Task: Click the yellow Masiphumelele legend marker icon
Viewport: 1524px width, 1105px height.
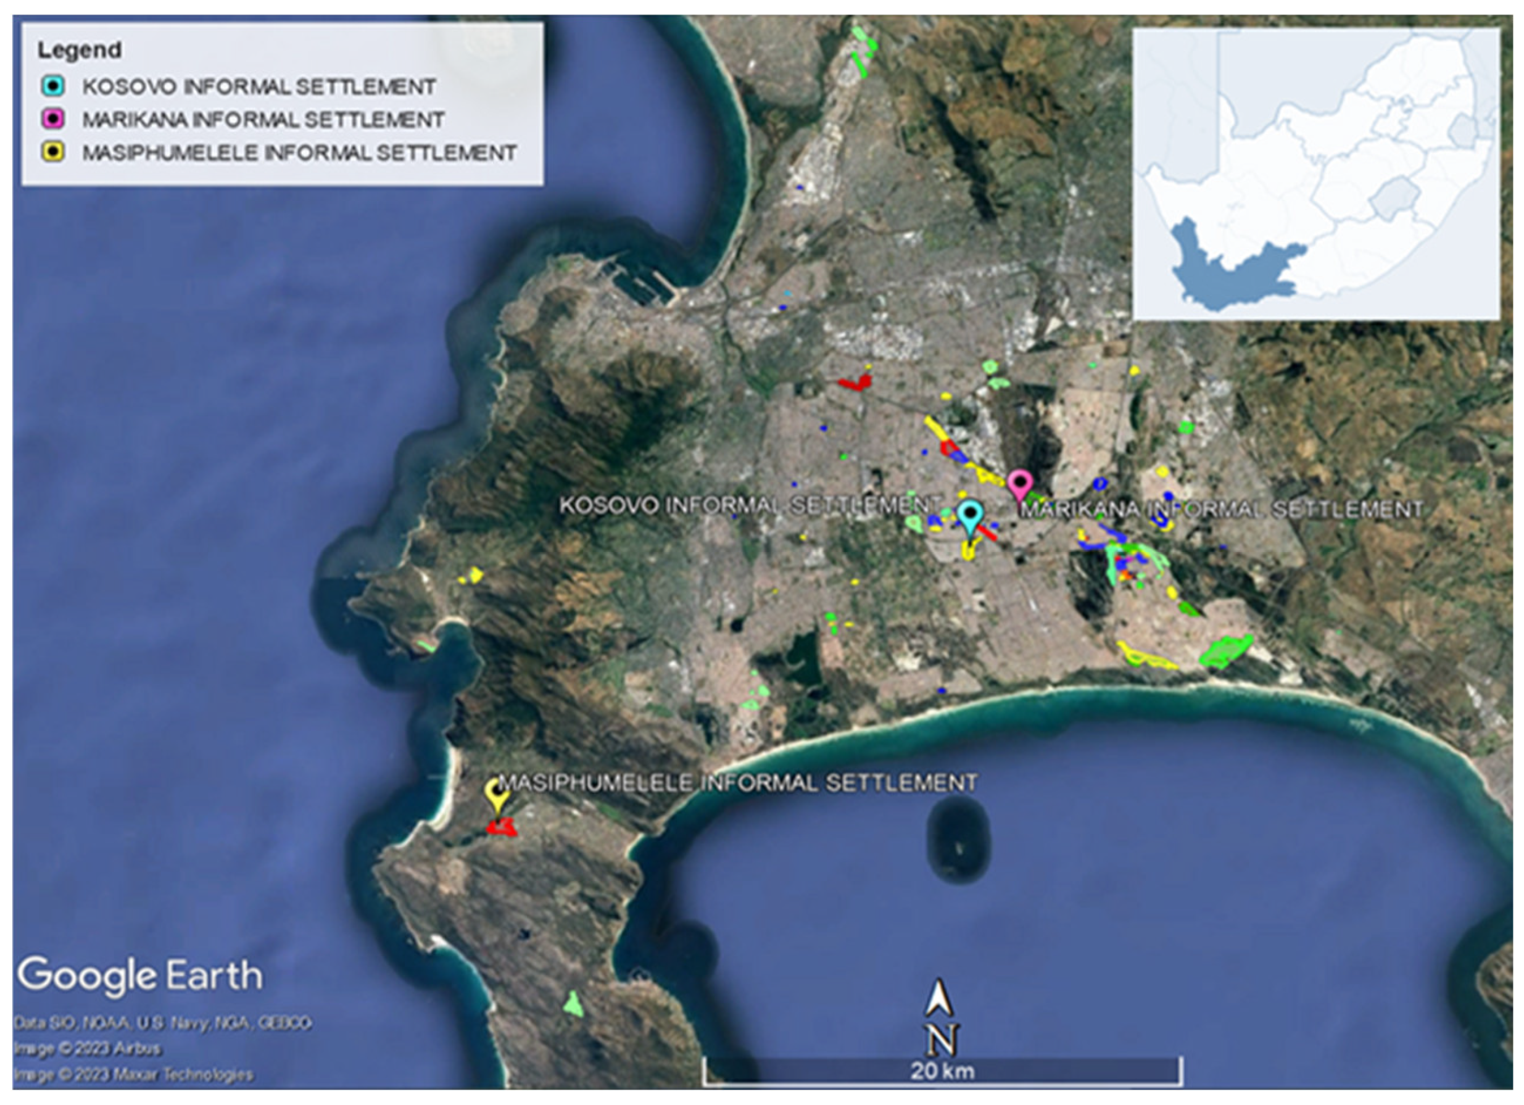Action: [x=53, y=152]
